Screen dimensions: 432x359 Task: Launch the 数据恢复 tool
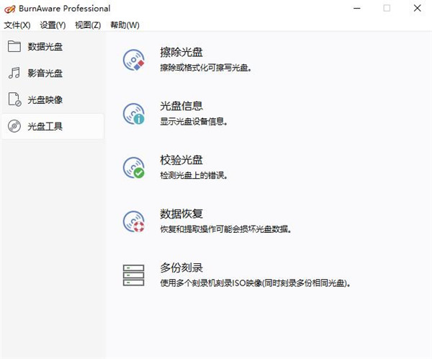pos(181,214)
